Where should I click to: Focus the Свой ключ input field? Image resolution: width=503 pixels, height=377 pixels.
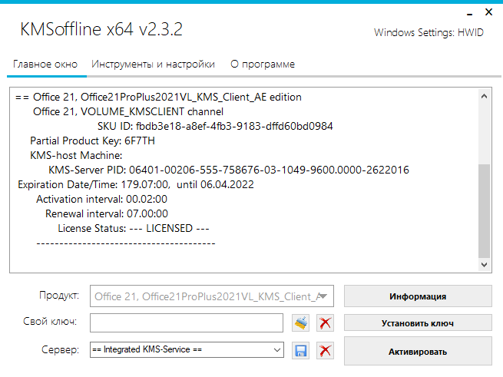[188, 323]
